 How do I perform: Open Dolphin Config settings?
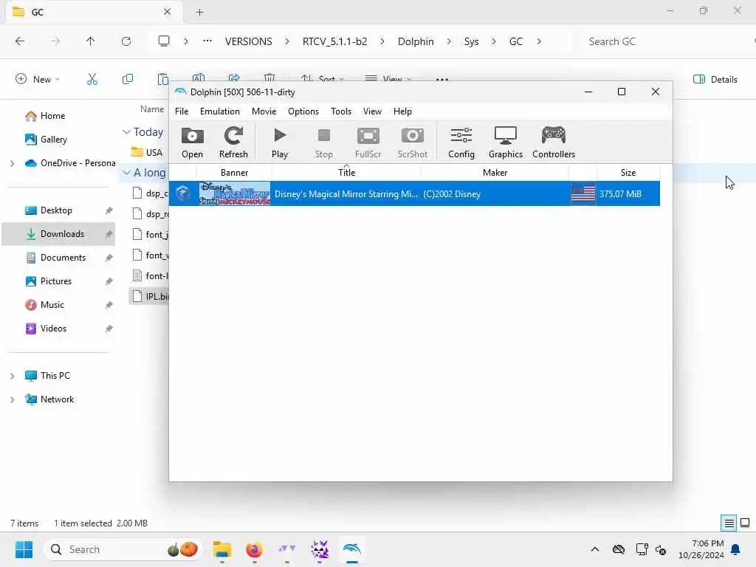(x=461, y=142)
